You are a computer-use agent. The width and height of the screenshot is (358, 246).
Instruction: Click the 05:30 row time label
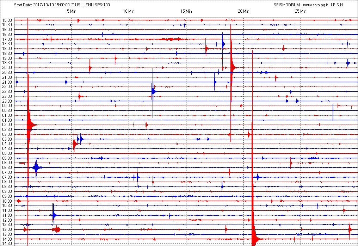pyautogui.click(x=7, y=158)
